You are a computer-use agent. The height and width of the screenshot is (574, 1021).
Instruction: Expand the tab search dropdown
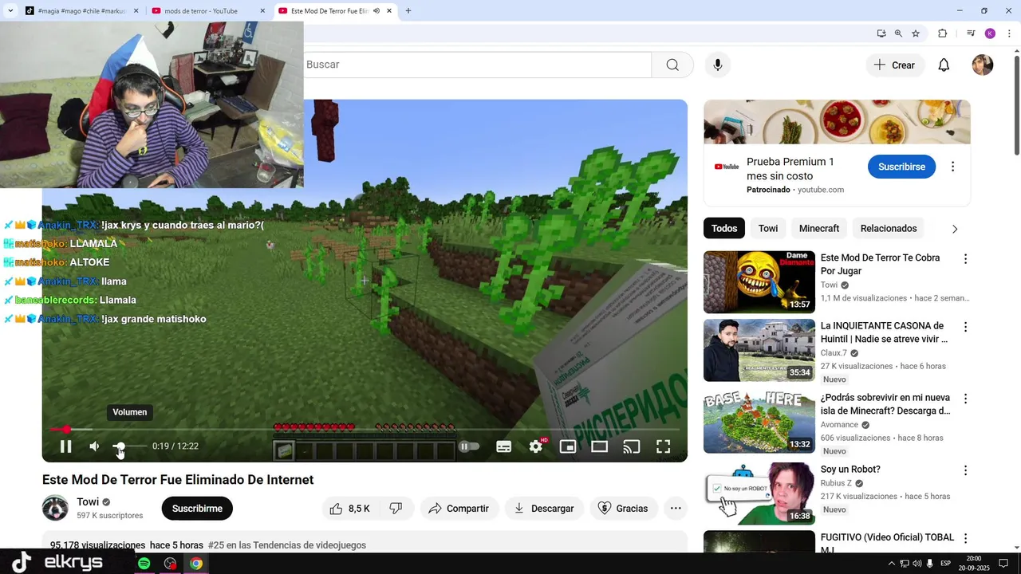[x=10, y=11]
